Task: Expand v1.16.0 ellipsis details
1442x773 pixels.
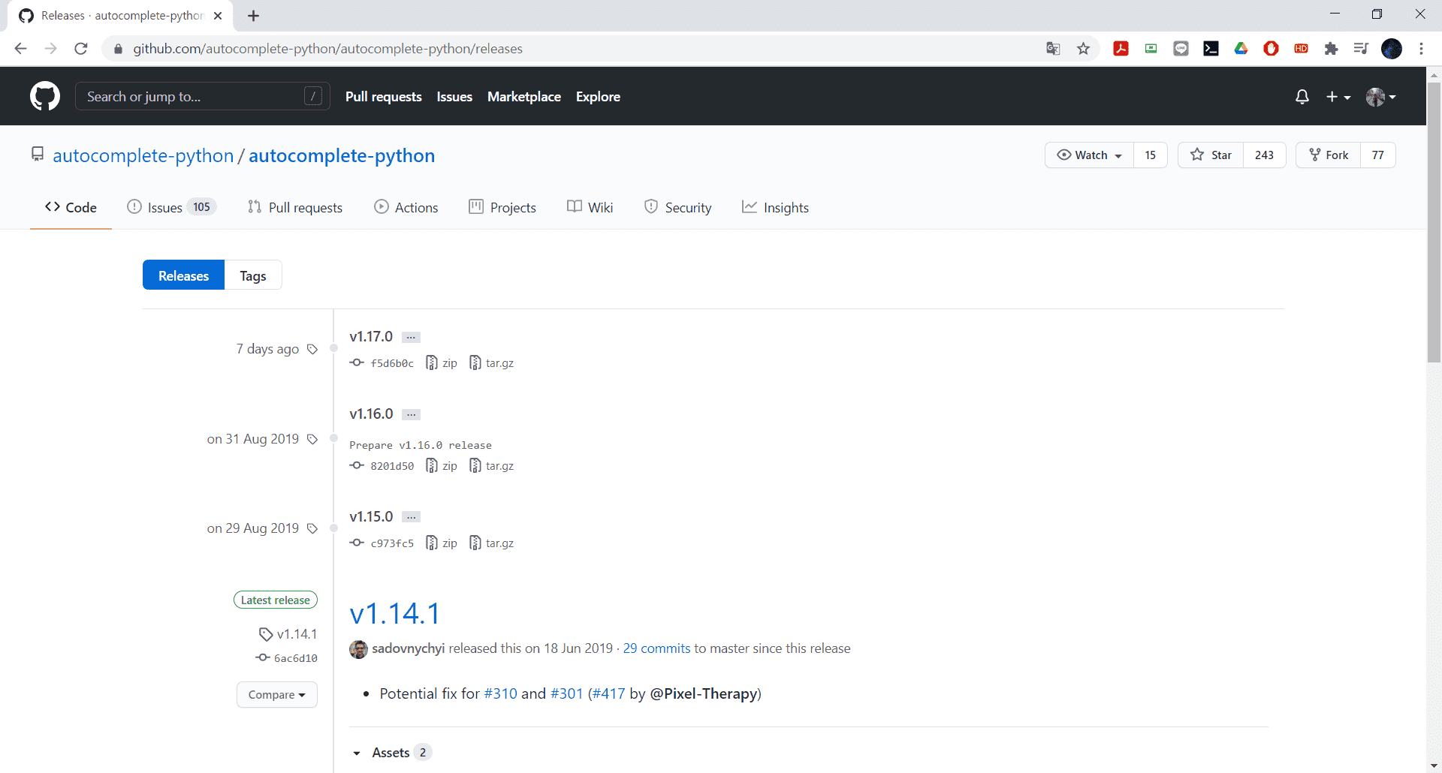Action: click(x=411, y=414)
